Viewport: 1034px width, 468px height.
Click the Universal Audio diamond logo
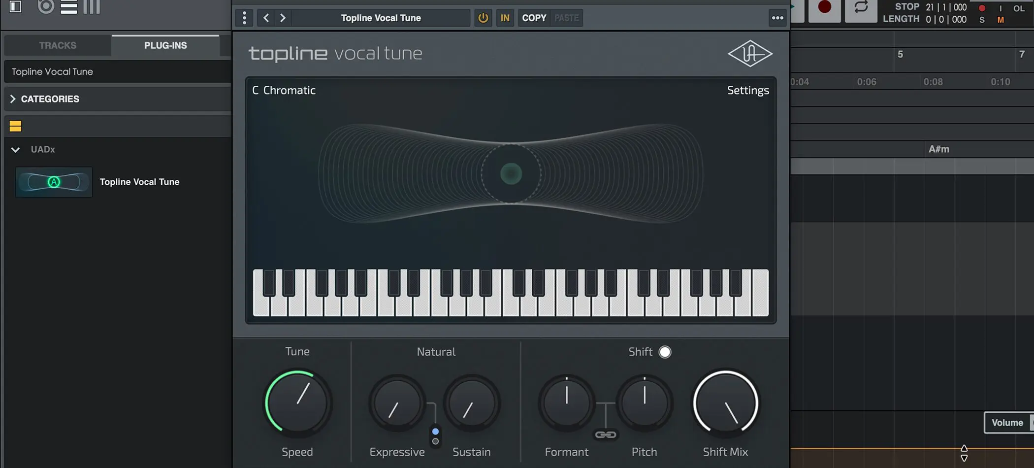(750, 53)
